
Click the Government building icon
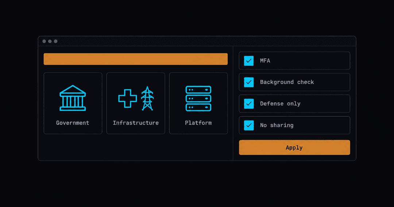coord(73,98)
